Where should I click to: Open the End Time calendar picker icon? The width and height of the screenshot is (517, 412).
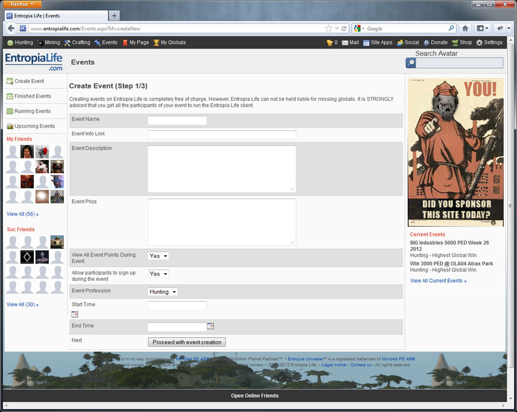[x=210, y=326]
